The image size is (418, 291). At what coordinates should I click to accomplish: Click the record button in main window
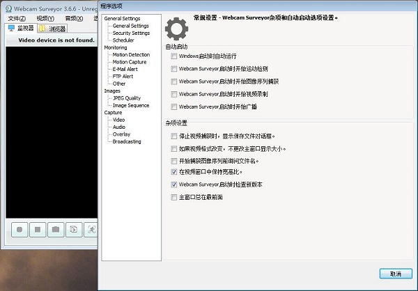[x=20, y=230]
